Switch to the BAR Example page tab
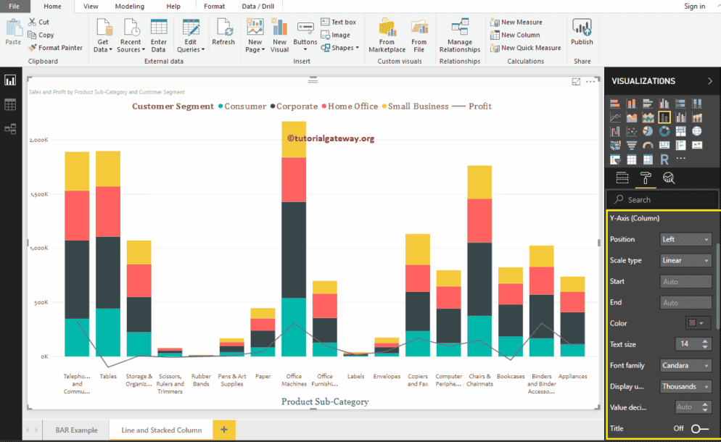 coord(76,430)
